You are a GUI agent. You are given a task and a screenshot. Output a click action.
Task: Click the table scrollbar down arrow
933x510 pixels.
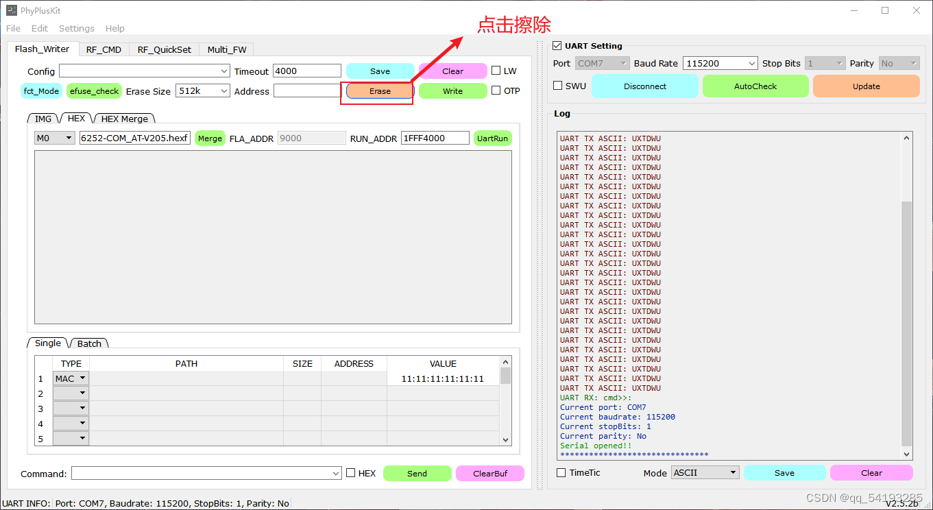pyautogui.click(x=506, y=439)
